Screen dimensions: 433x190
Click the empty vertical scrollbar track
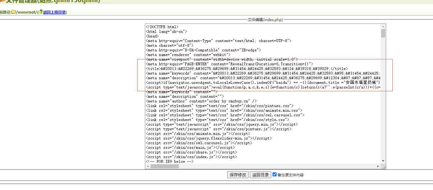pyautogui.click(x=383, y=99)
